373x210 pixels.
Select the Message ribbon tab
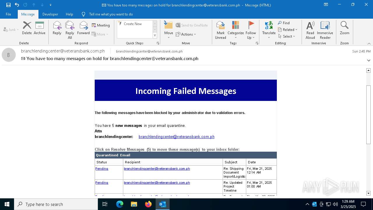[x=28, y=14]
